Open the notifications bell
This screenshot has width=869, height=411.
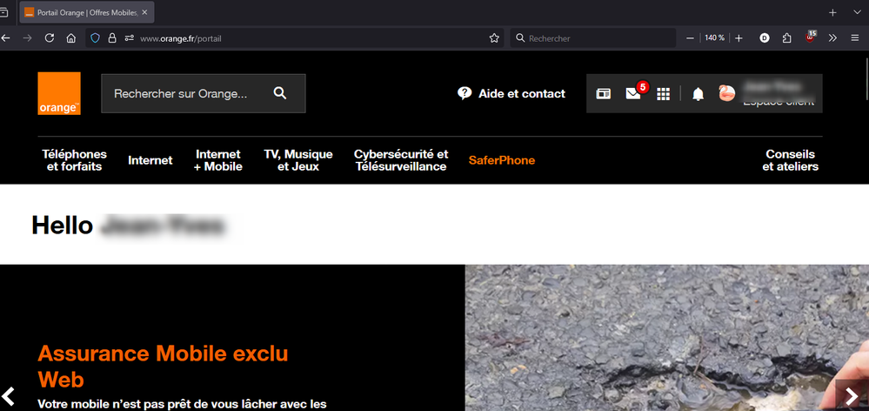coord(699,94)
